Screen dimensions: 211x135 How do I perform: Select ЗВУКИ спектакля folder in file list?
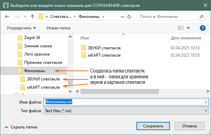click(x=104, y=48)
